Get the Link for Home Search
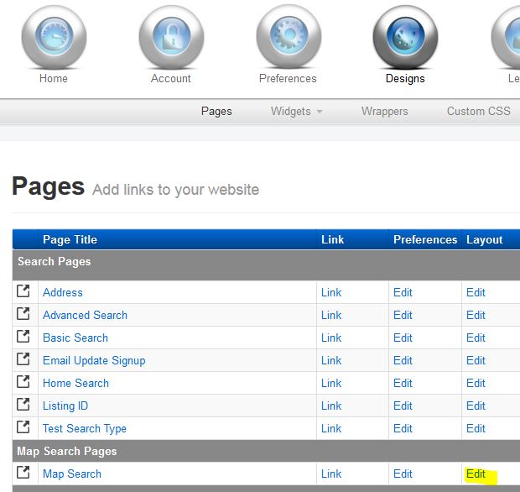Screen dimensions: 520x492 tap(331, 383)
